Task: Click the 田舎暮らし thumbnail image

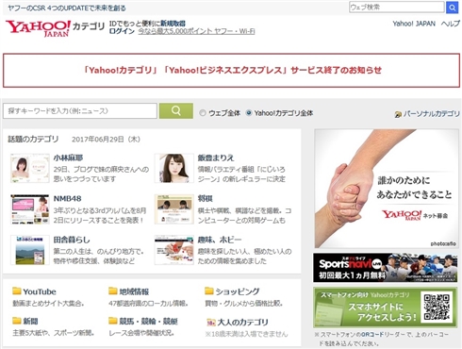Action: [30, 250]
